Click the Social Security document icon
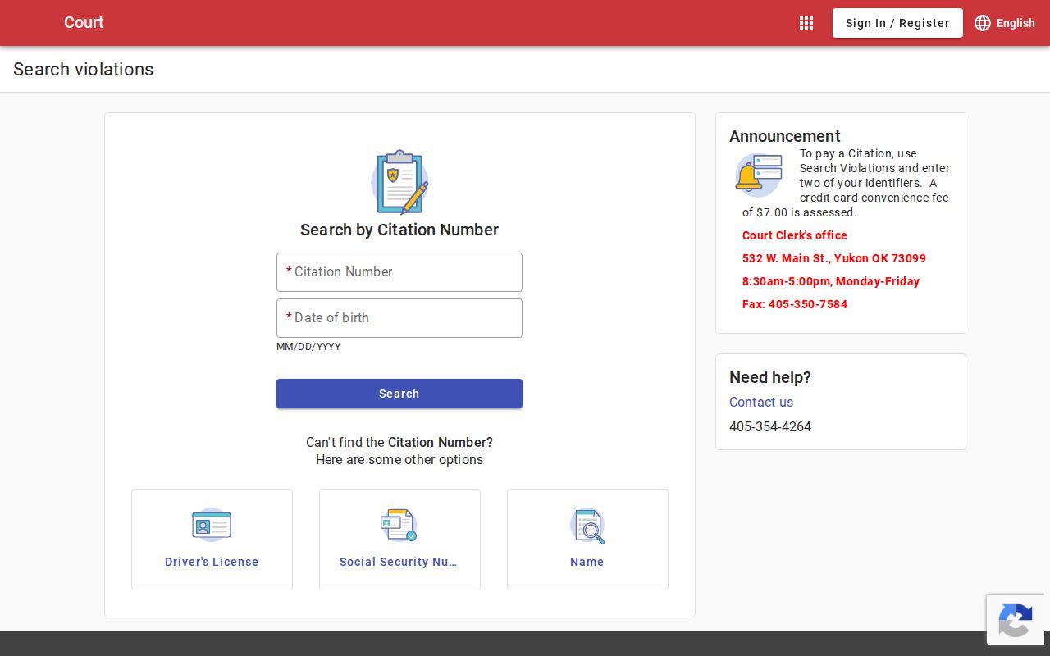 (399, 525)
